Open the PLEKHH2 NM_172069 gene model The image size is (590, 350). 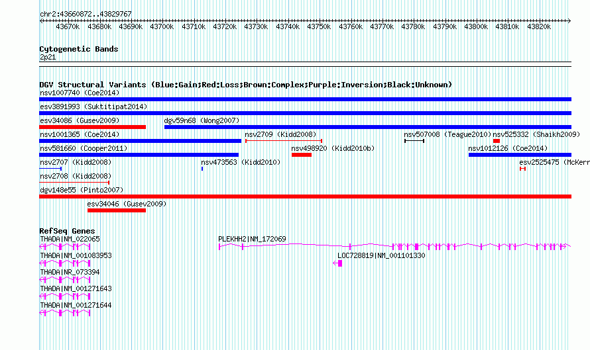[394, 246]
